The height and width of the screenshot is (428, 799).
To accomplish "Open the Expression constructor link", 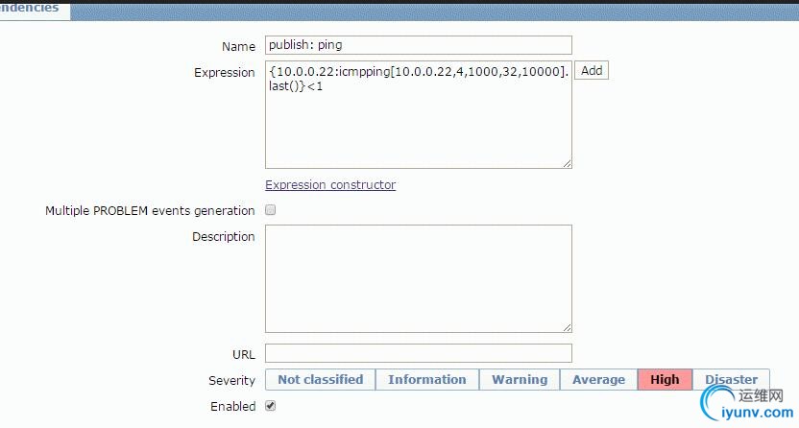I will click(x=330, y=184).
